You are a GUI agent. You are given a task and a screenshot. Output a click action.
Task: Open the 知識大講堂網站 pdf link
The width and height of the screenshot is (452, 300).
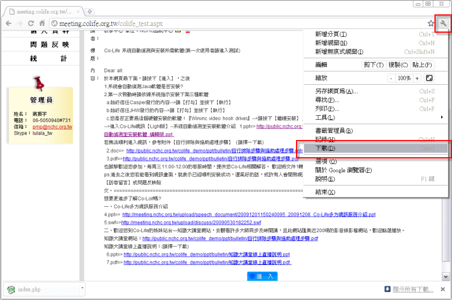click(x=230, y=238)
